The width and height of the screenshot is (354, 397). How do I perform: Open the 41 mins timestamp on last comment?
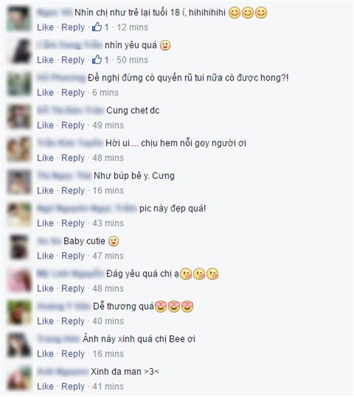coord(108,387)
